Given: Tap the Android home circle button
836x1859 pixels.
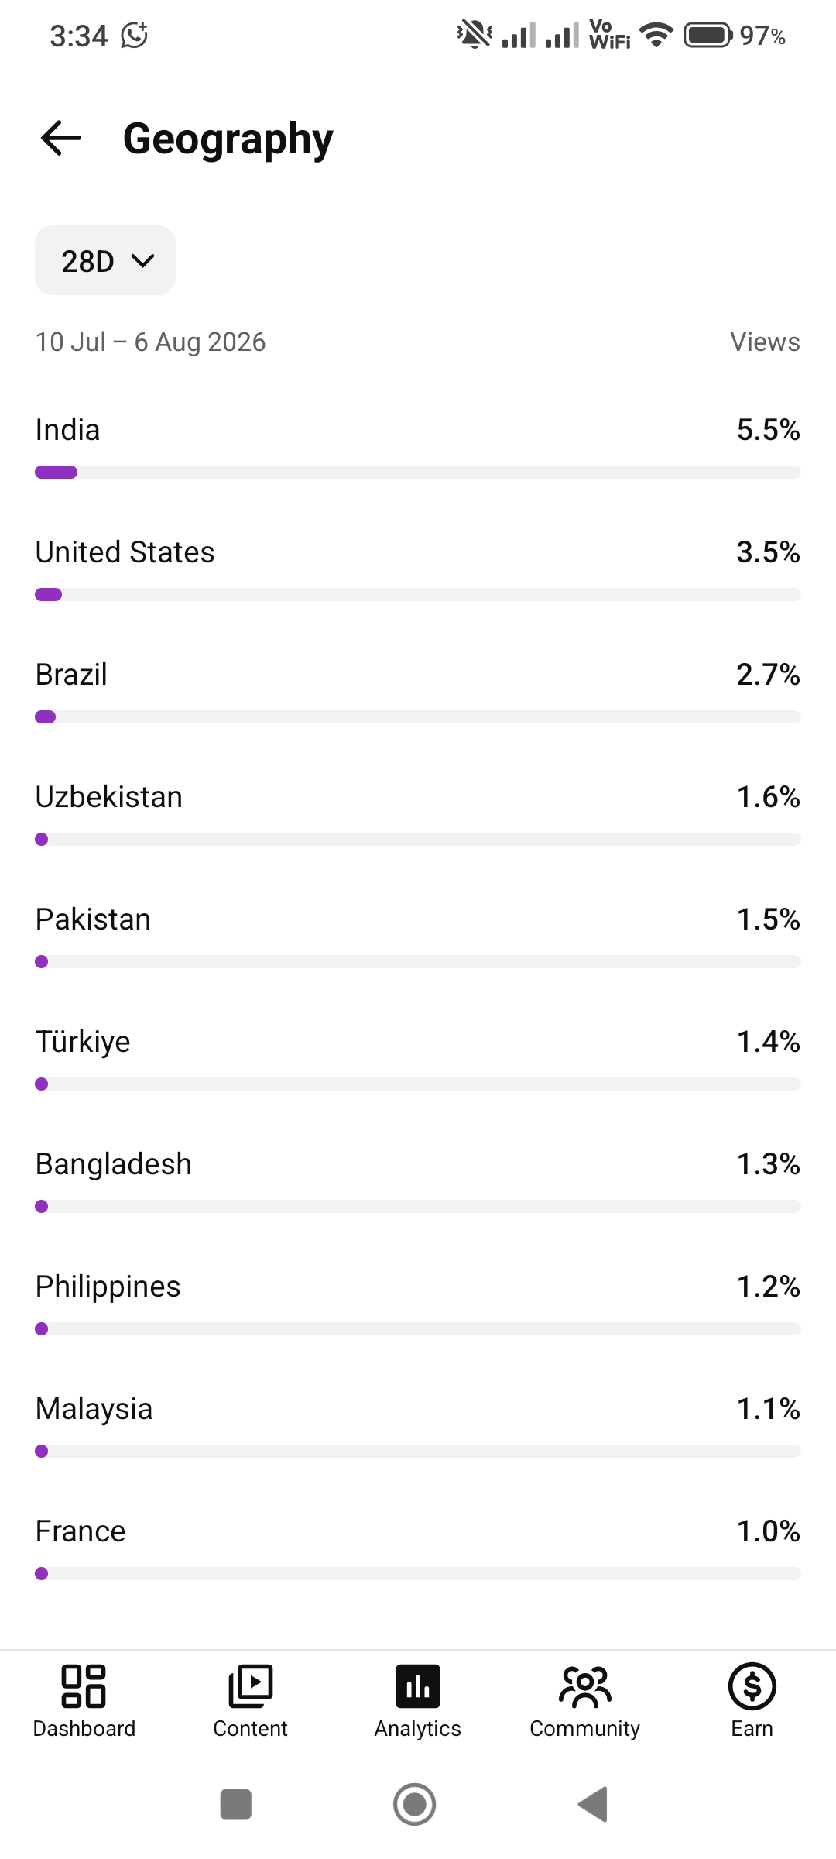Looking at the screenshot, I should (x=415, y=1804).
